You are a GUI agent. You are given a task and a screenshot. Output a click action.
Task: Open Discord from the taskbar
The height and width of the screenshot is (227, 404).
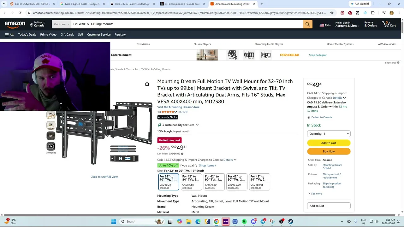click(x=253, y=222)
